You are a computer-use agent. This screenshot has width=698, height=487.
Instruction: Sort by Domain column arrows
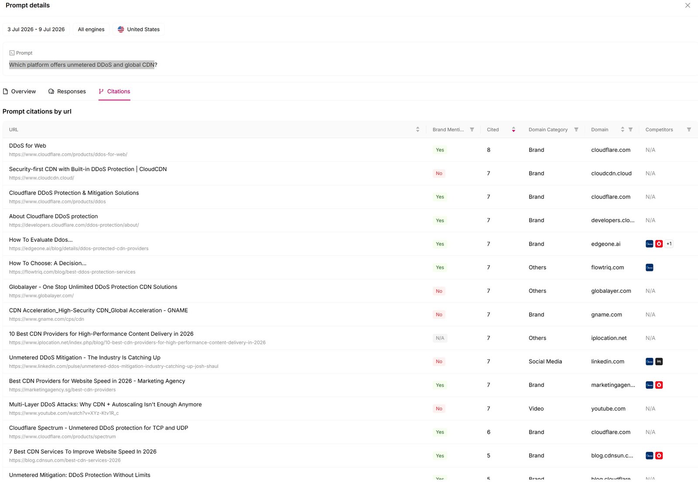pyautogui.click(x=623, y=130)
